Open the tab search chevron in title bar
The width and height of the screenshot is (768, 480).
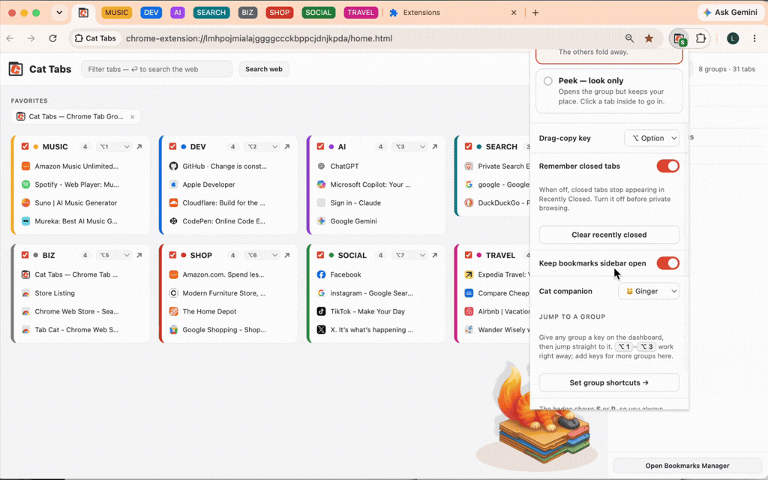coord(59,13)
